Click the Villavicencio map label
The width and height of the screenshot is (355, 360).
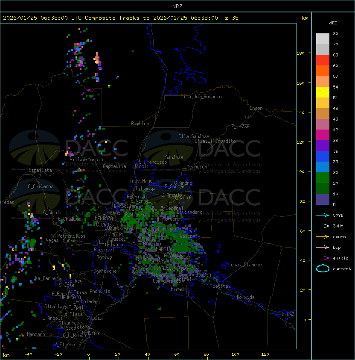point(86,159)
